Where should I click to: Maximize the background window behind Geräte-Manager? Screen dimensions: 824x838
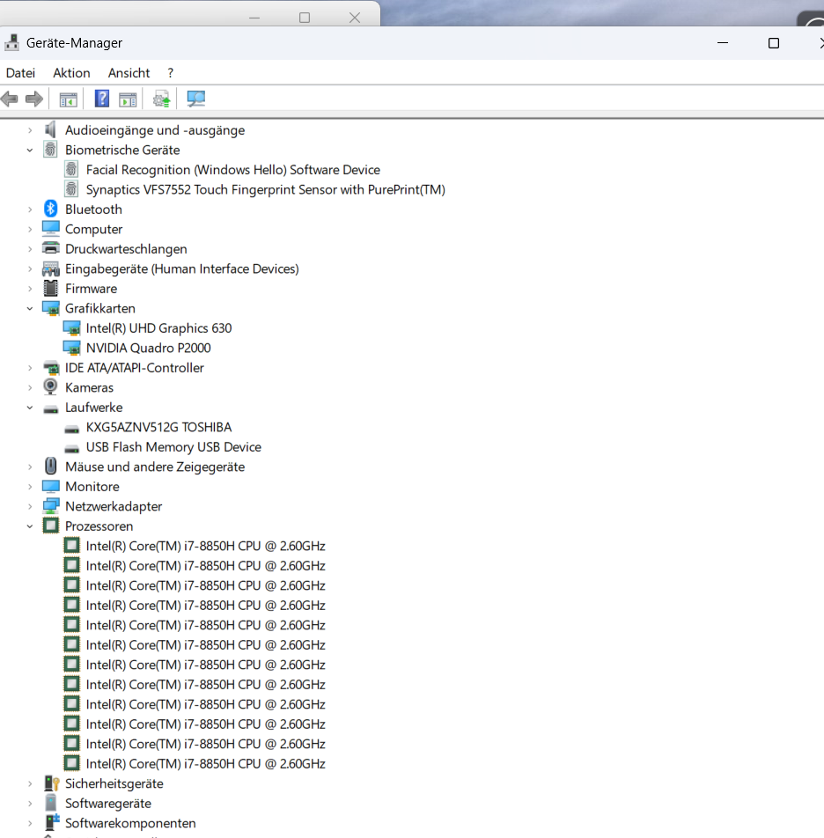point(305,18)
